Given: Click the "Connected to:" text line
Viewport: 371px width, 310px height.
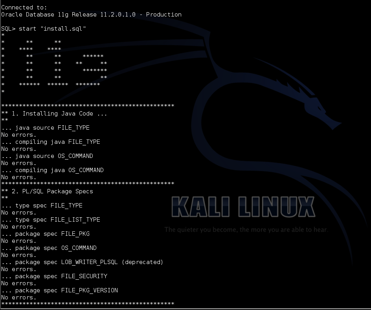Looking at the screenshot, I should 24,7.
